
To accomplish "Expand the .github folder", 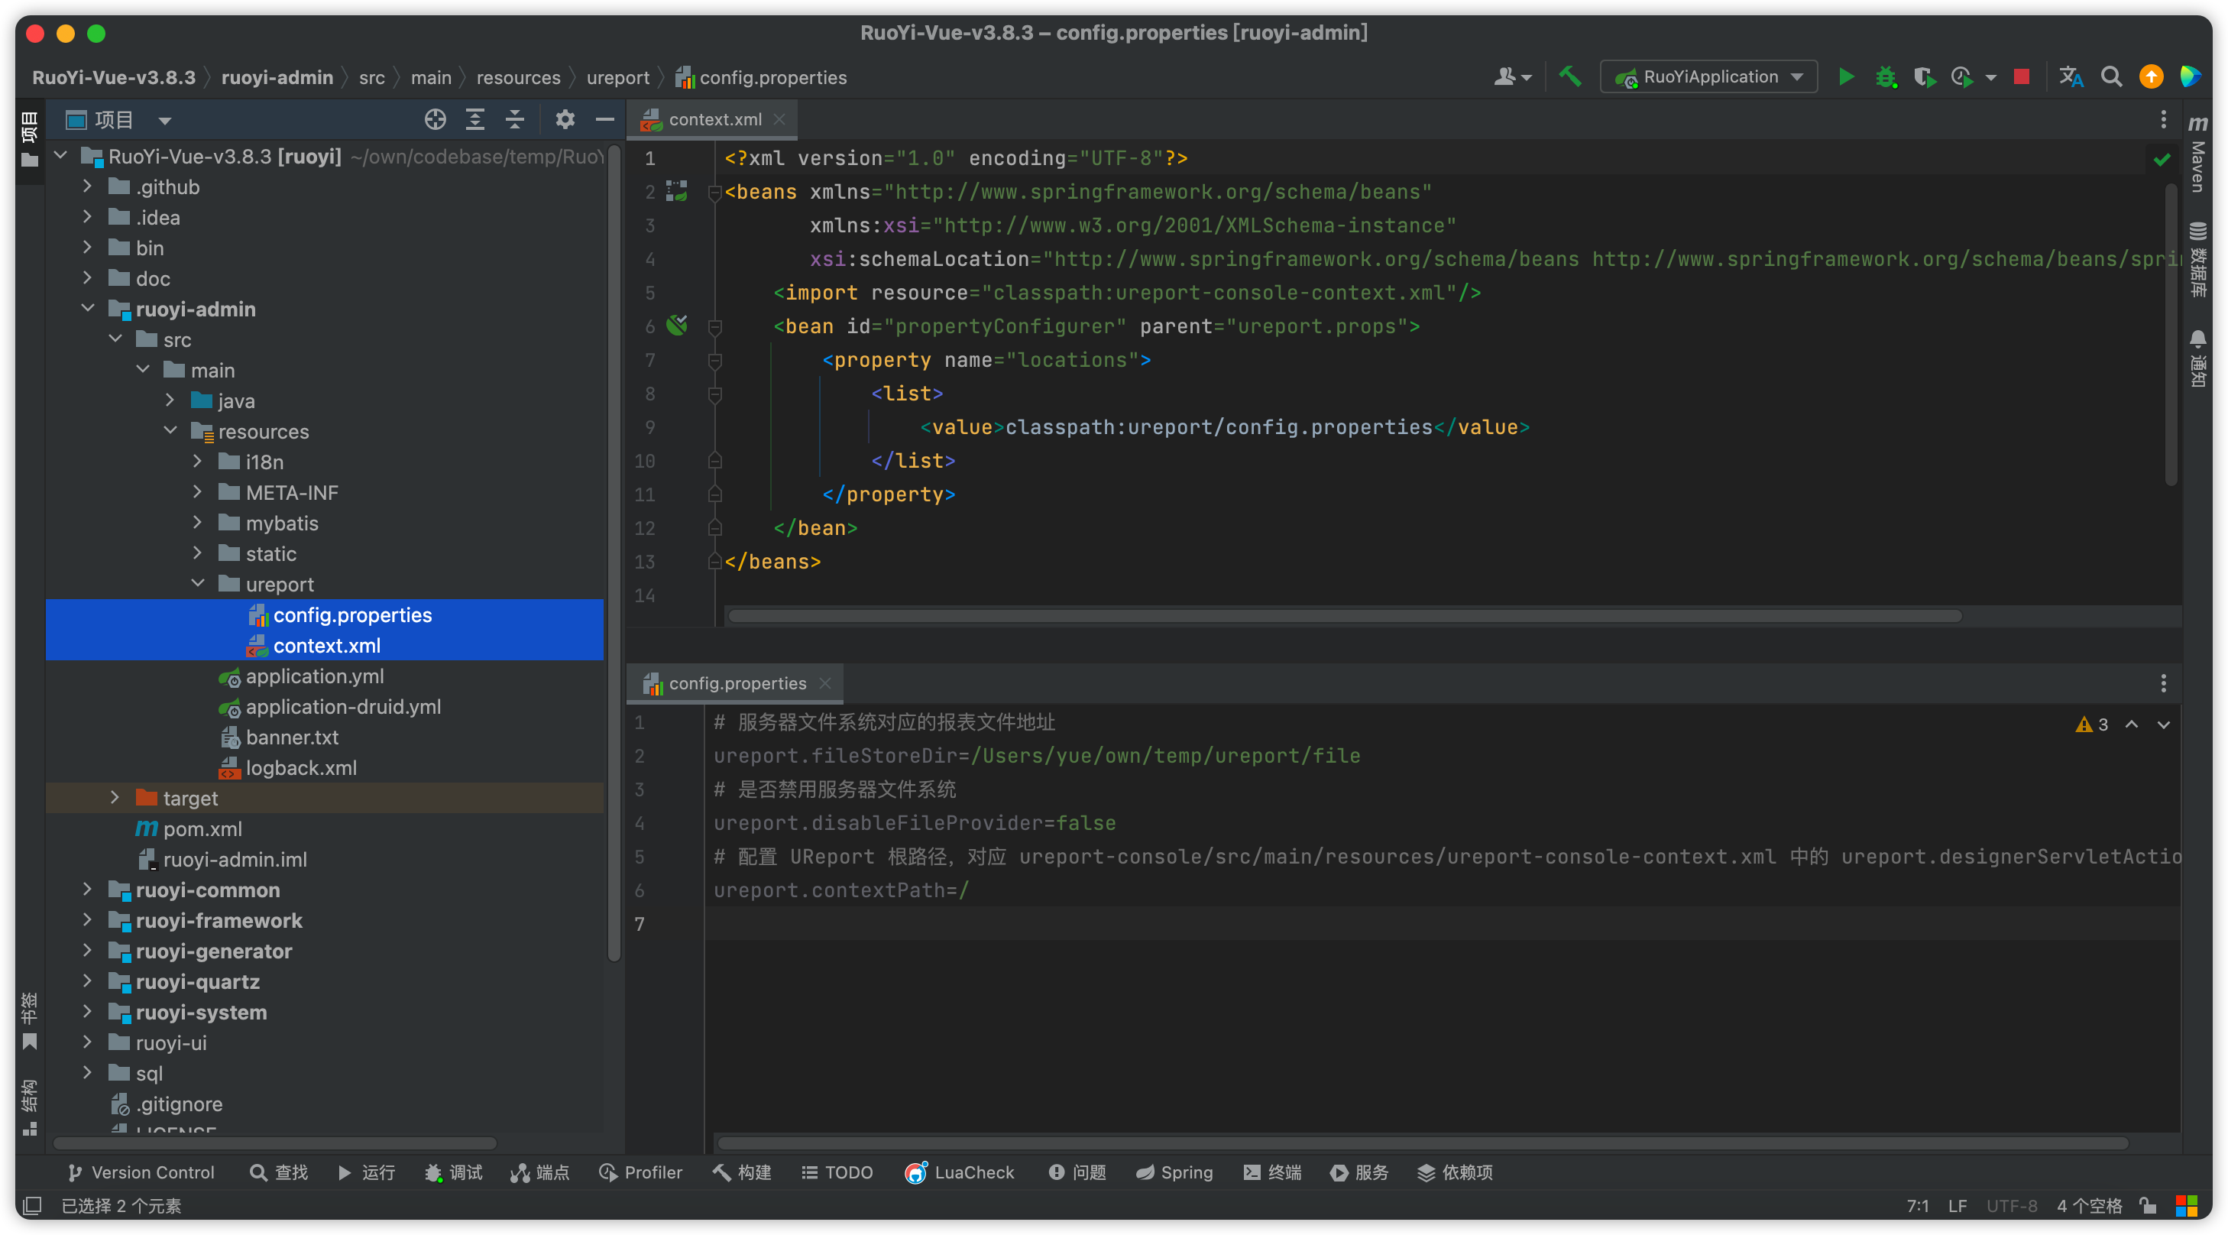I will click(86, 186).
